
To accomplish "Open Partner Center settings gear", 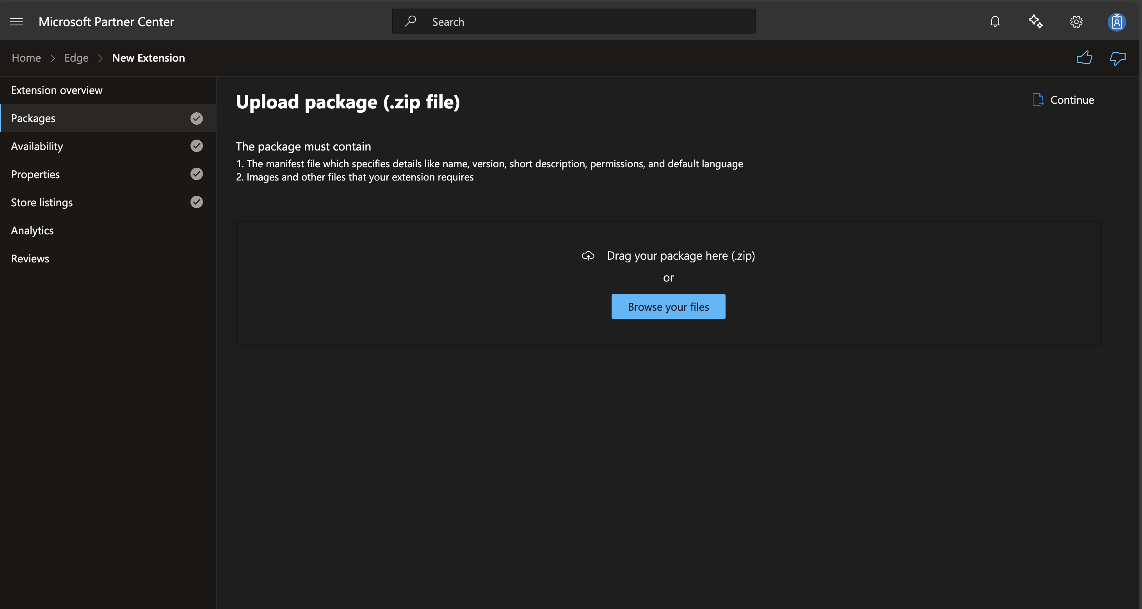I will click(x=1076, y=21).
